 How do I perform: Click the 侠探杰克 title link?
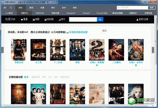[19, 62]
